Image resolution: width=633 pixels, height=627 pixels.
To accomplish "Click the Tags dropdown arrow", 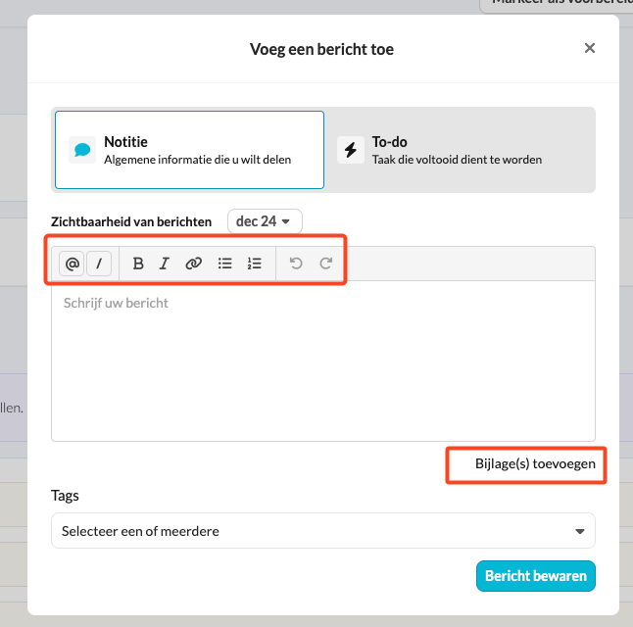I will coord(580,531).
